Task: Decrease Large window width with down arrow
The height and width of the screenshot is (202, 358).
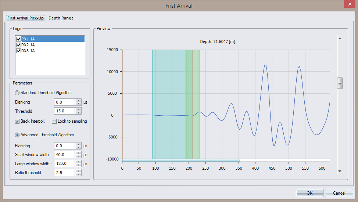Action: tap(78, 166)
